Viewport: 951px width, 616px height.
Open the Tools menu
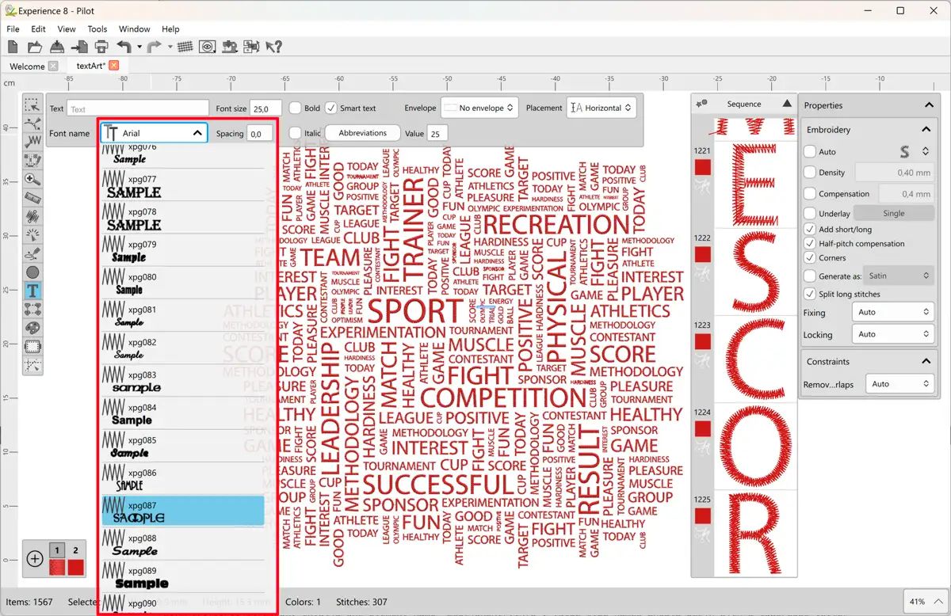[97, 29]
